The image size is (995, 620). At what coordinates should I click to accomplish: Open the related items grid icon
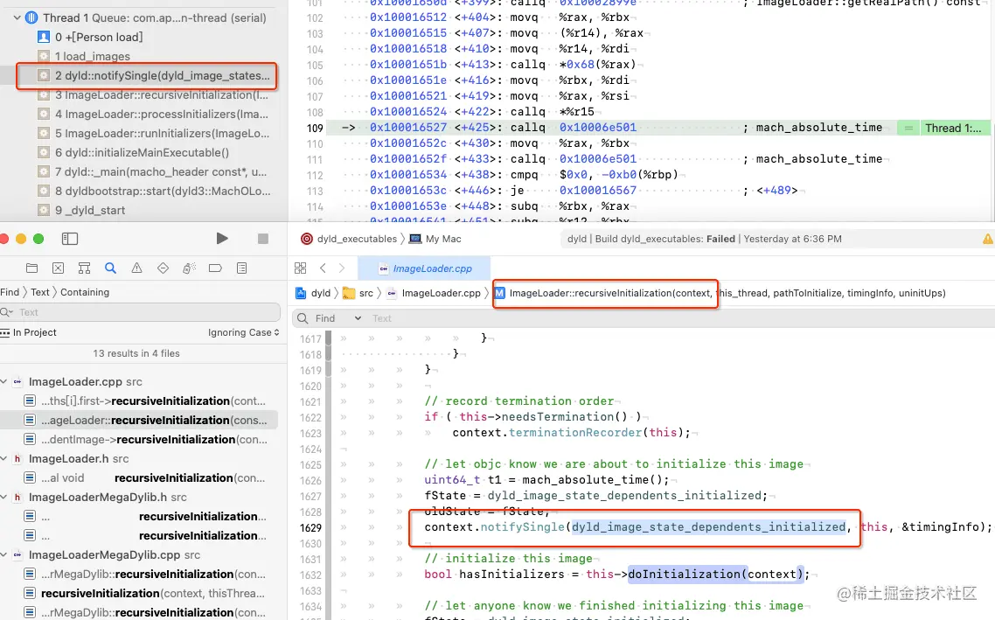point(300,268)
